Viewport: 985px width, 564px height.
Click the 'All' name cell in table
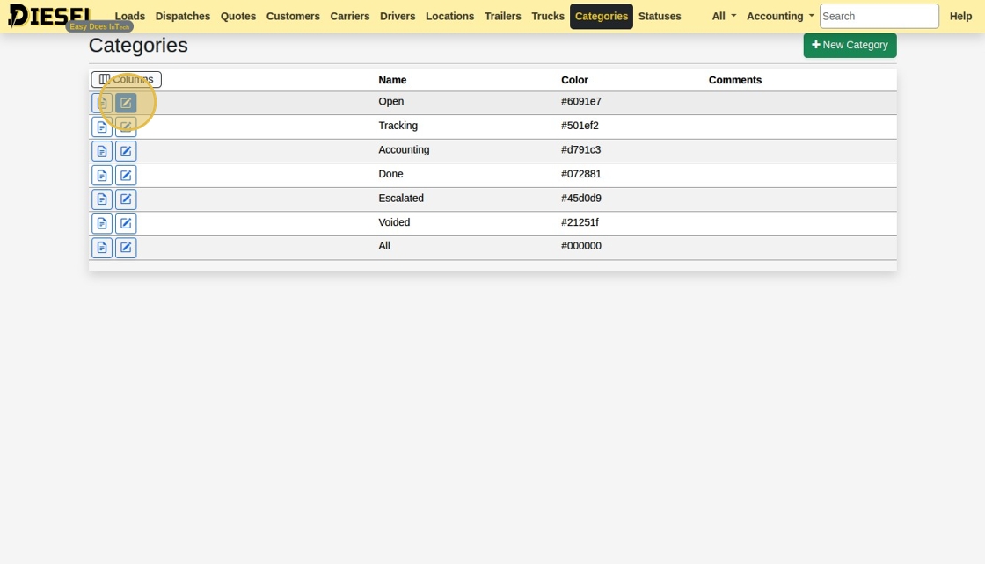point(383,246)
